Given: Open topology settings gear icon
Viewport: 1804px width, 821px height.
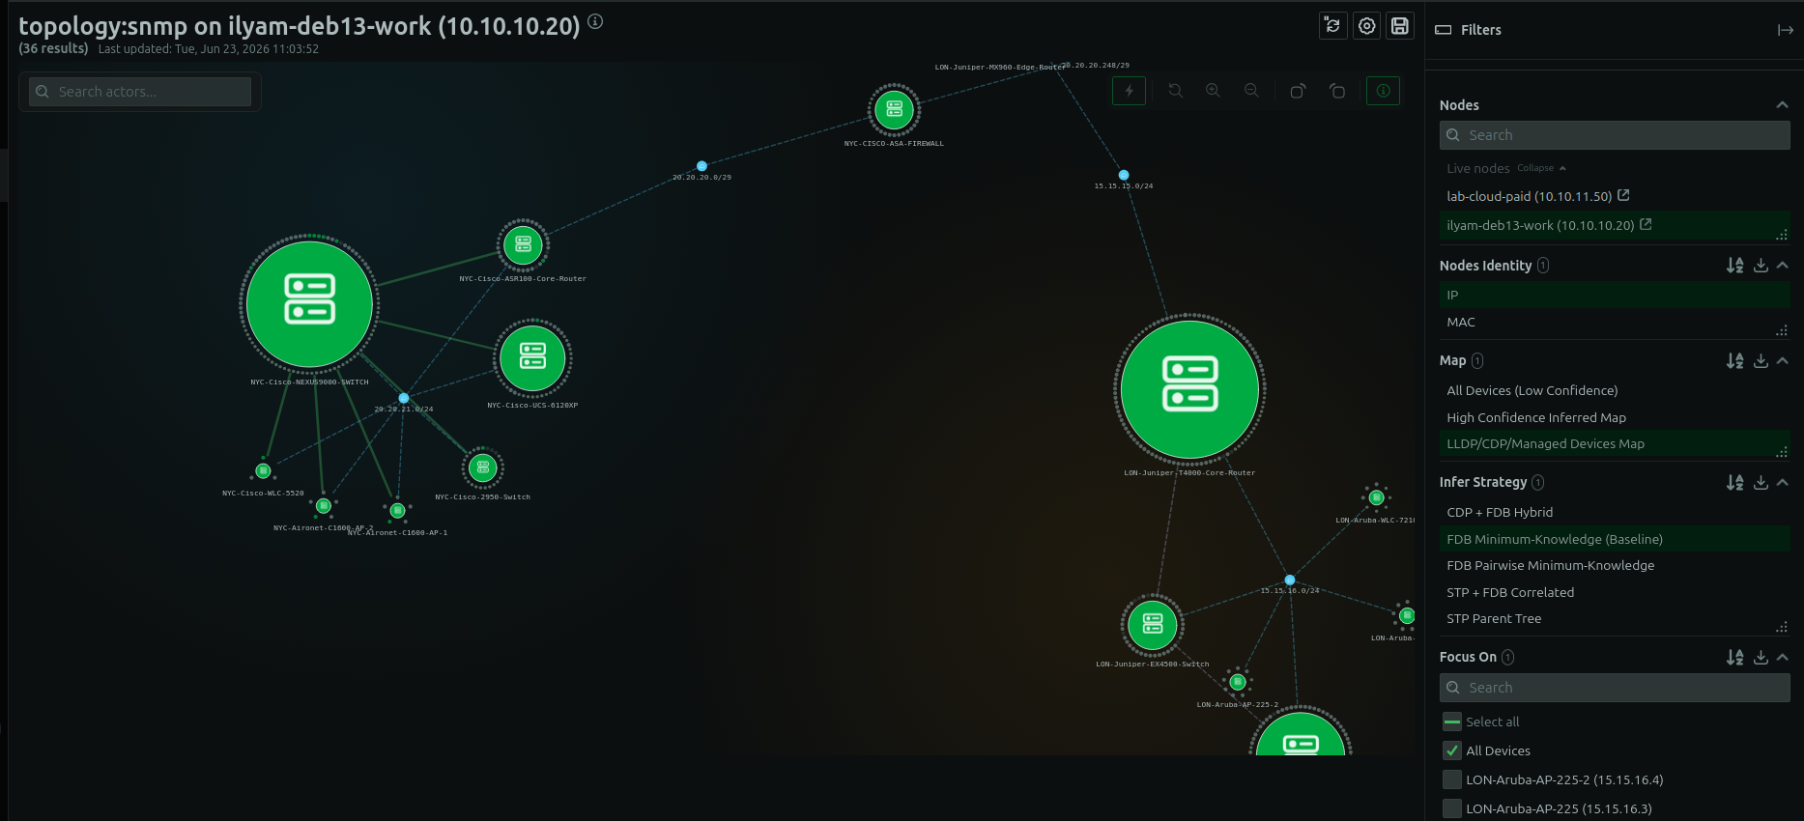Looking at the screenshot, I should 1366,26.
